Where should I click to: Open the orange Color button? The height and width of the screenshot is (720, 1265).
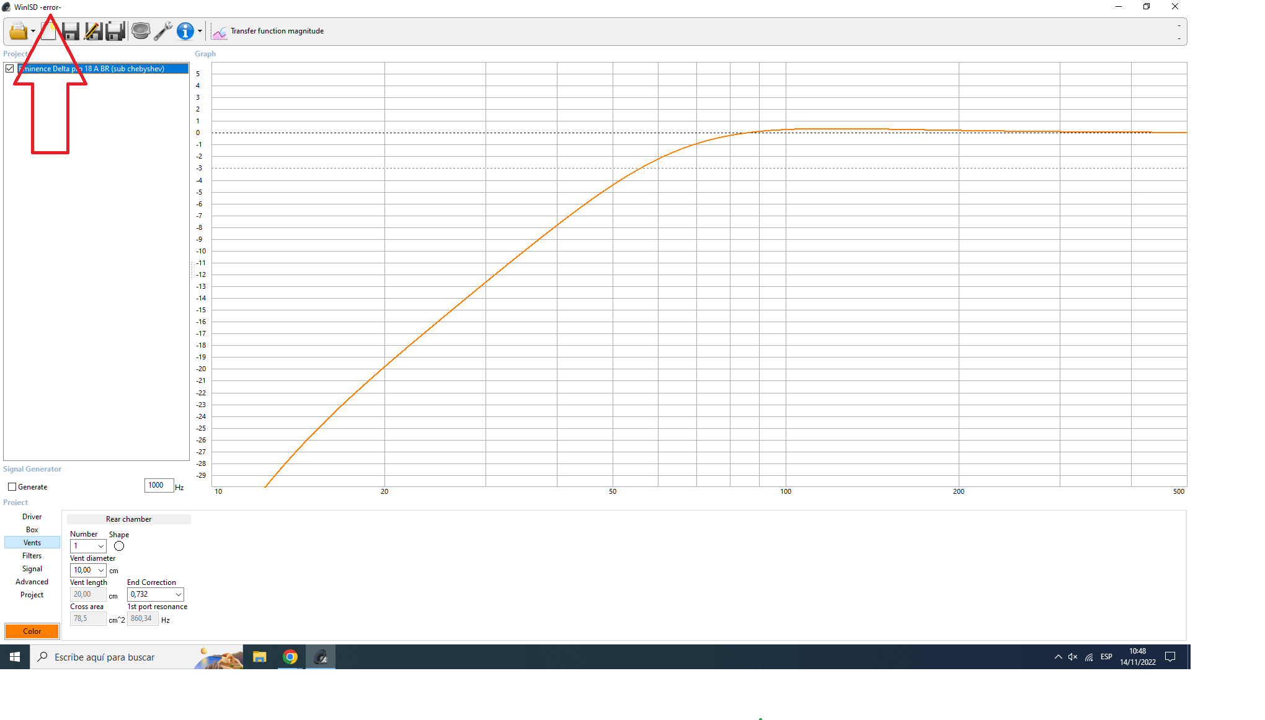tap(32, 631)
